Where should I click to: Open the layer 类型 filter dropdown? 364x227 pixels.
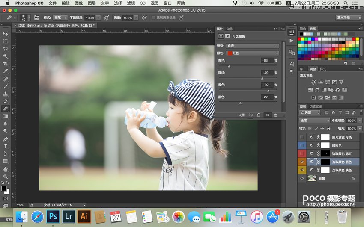click(x=310, y=112)
